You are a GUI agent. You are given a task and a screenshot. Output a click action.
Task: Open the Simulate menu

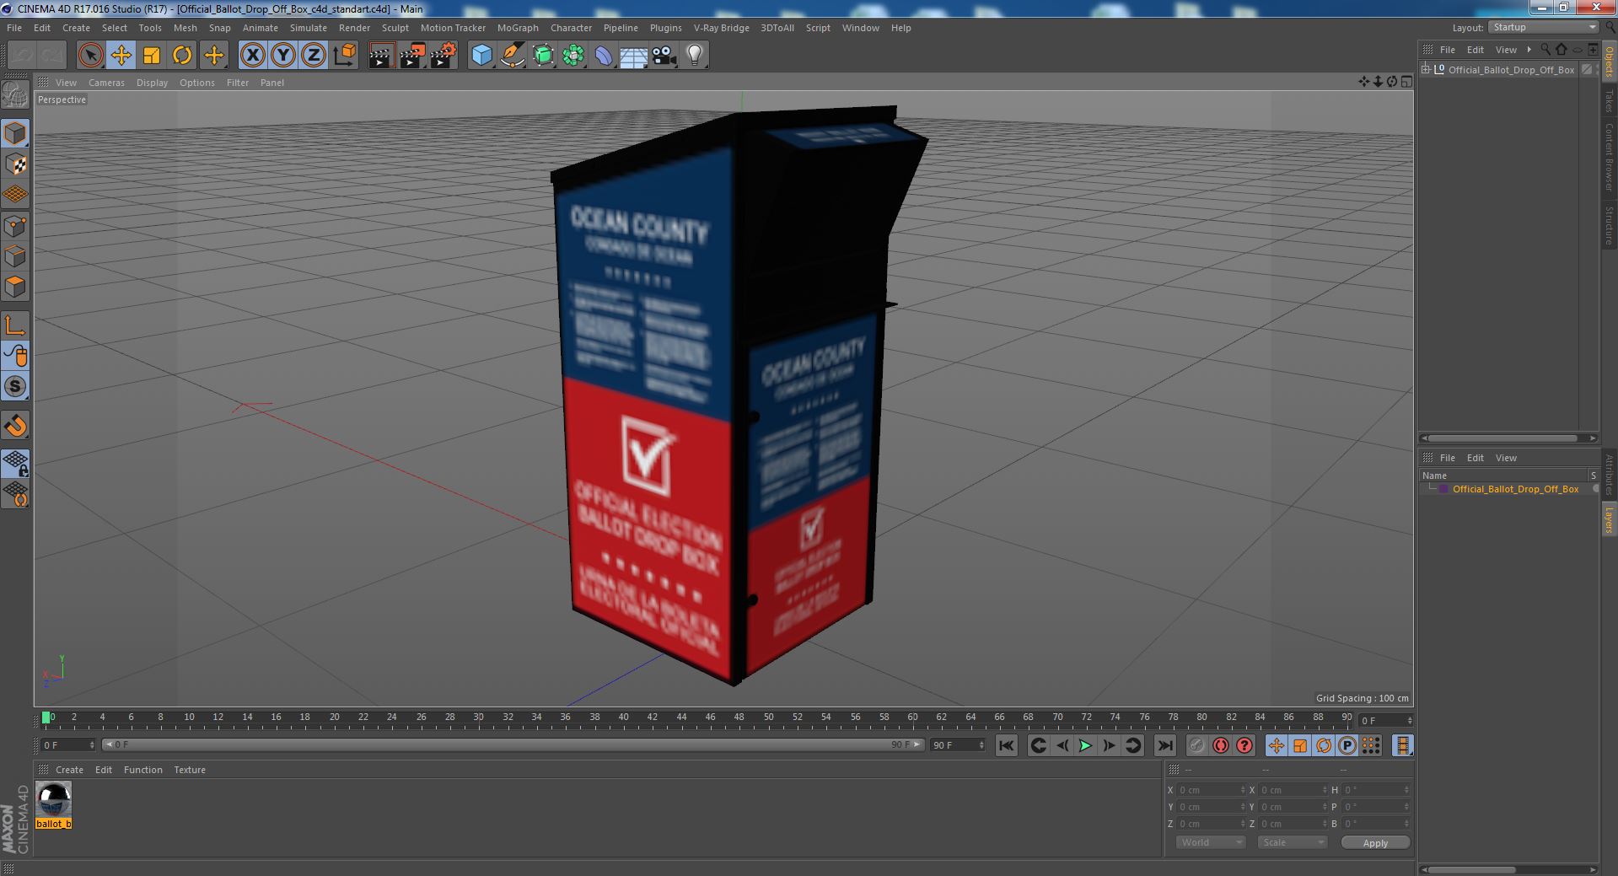click(308, 28)
